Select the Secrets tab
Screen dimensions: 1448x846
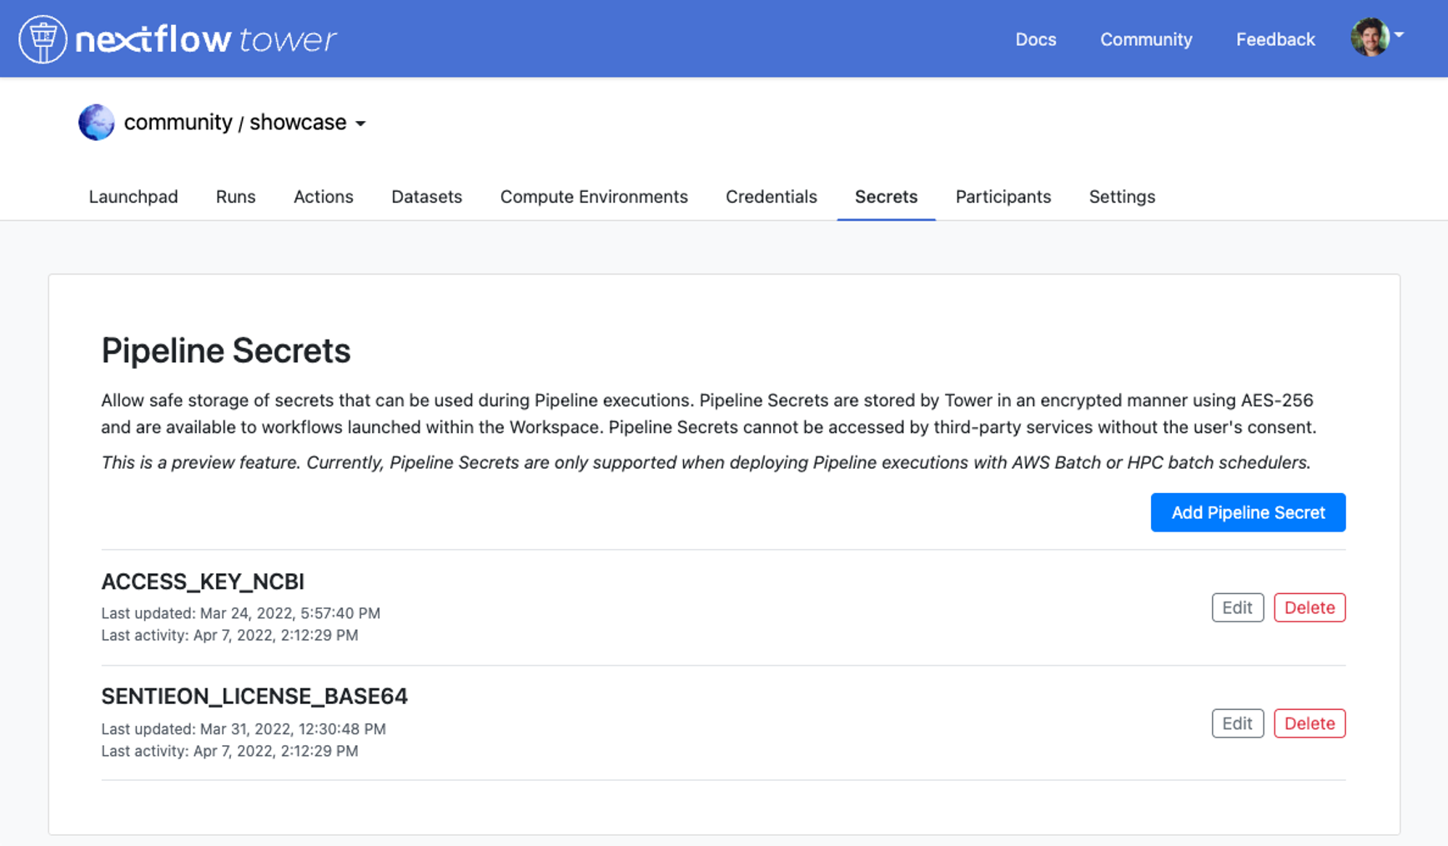[886, 197]
